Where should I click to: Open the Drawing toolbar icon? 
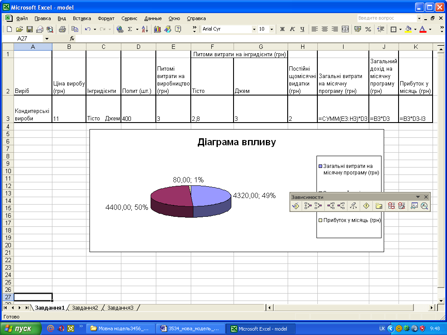168,29
